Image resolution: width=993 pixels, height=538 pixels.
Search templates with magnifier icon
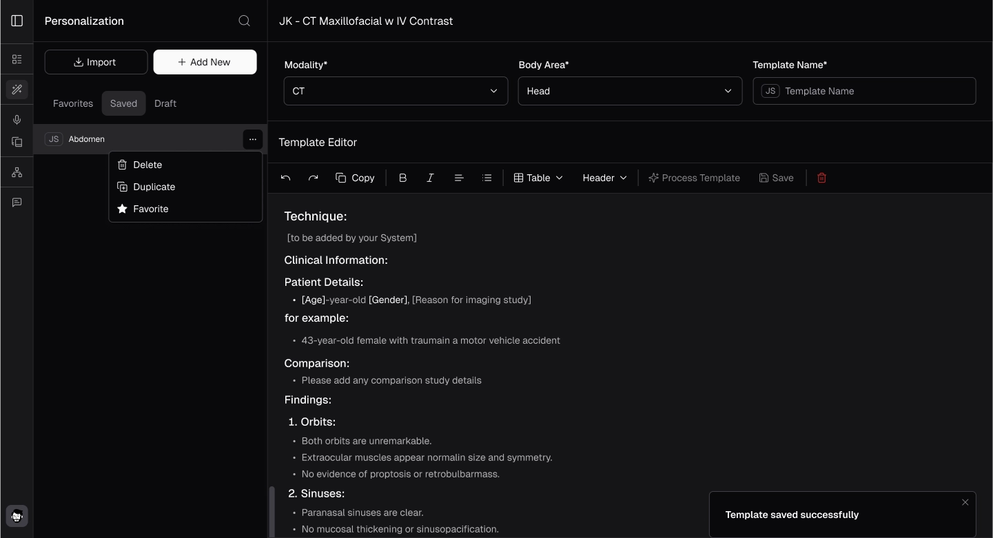pos(244,21)
